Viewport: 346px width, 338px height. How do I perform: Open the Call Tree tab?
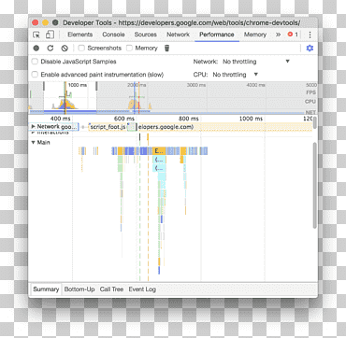pos(111,289)
